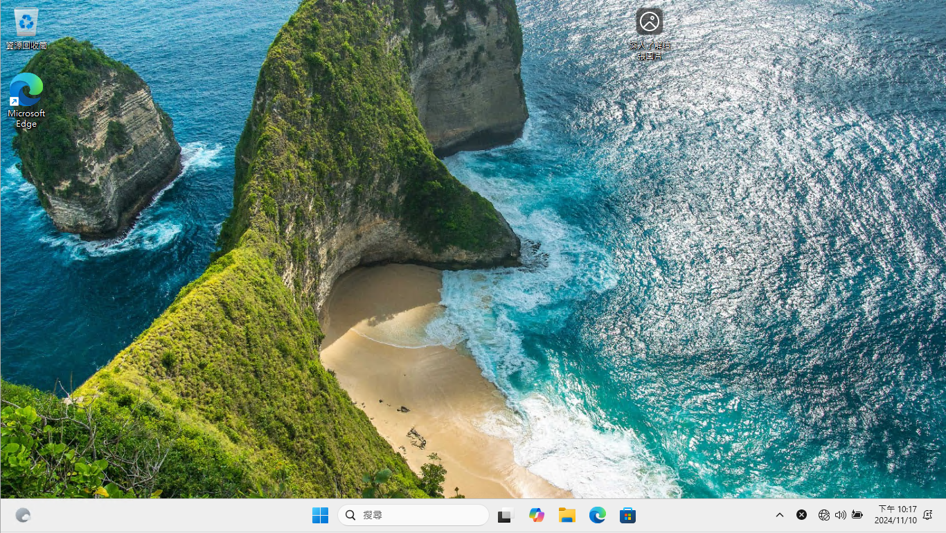Open Task View from the taskbar
946x533 pixels.
click(x=505, y=515)
